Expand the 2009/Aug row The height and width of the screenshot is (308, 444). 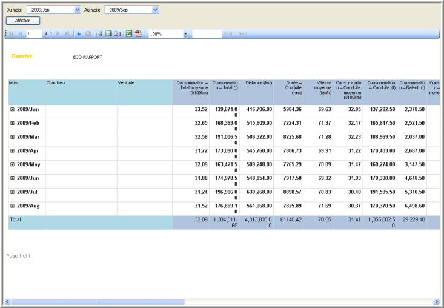coord(12,206)
